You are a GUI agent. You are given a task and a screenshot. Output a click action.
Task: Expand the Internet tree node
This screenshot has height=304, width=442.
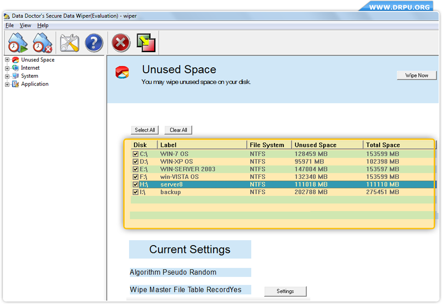pos(7,68)
